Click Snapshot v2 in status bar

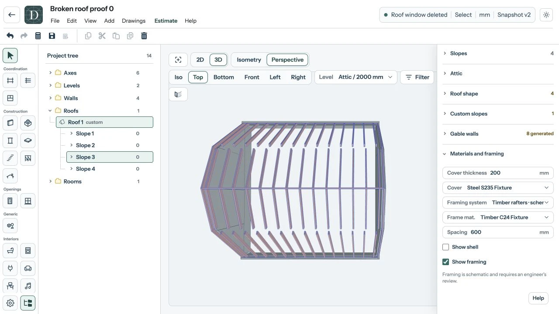514,15
